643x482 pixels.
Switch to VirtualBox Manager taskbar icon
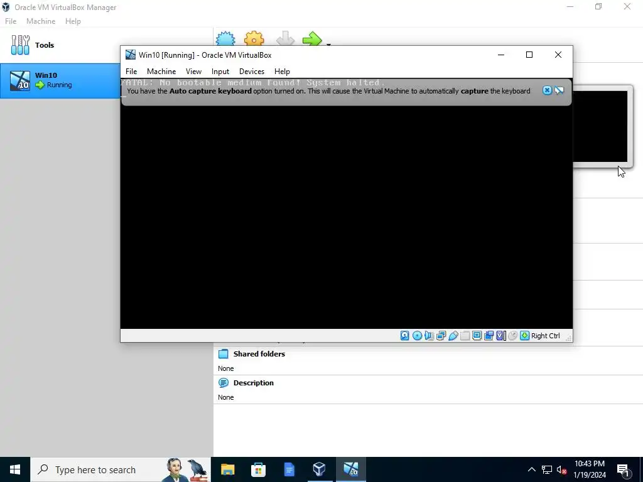tap(320, 469)
